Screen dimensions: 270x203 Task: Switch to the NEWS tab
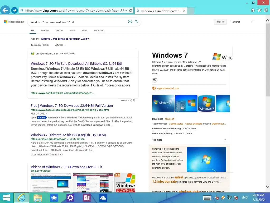[x=85, y=30]
